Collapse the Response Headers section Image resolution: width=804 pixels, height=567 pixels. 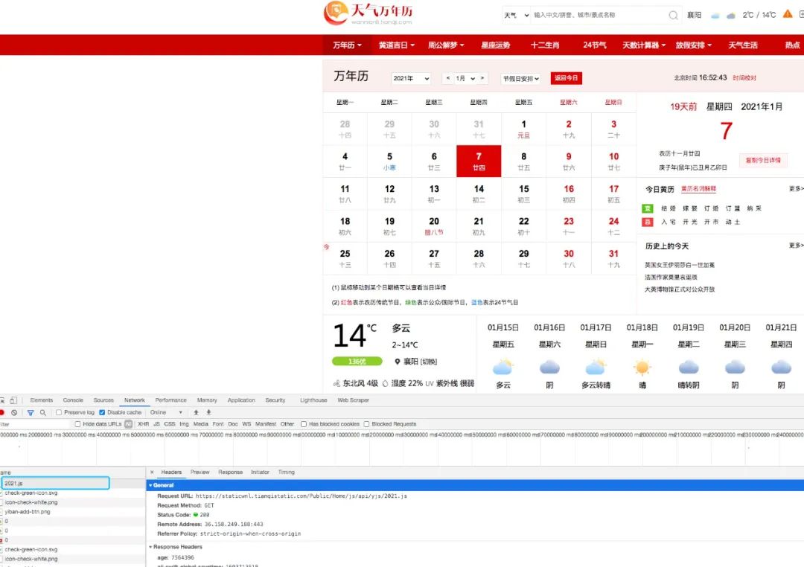click(x=150, y=547)
